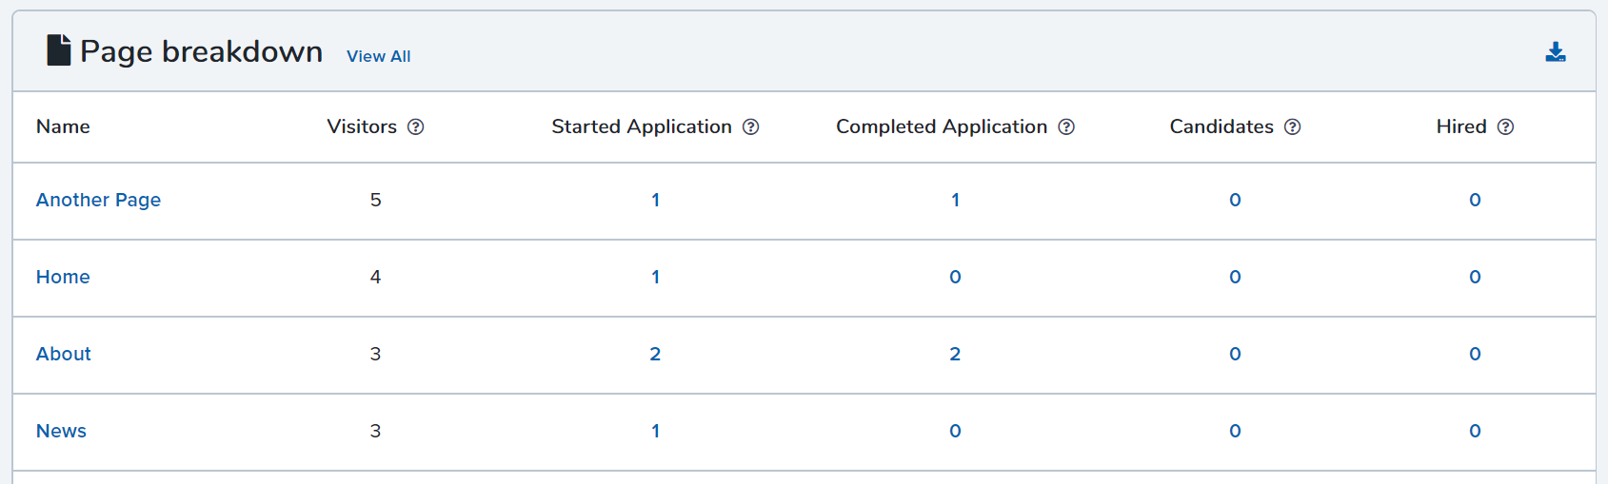Open the About page link
The height and width of the screenshot is (484, 1608).
64,354
